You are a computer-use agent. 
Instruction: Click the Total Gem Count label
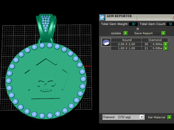click(153, 24)
